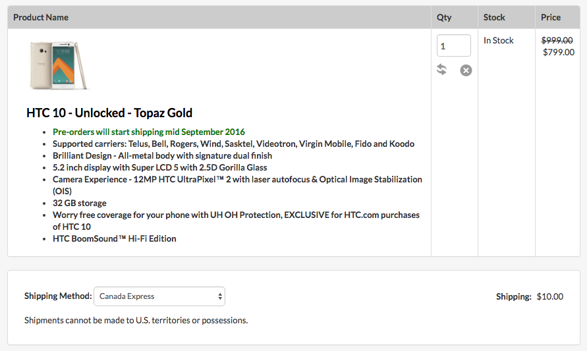
Task: Click the pre-orders shipping notice text
Action: point(149,132)
